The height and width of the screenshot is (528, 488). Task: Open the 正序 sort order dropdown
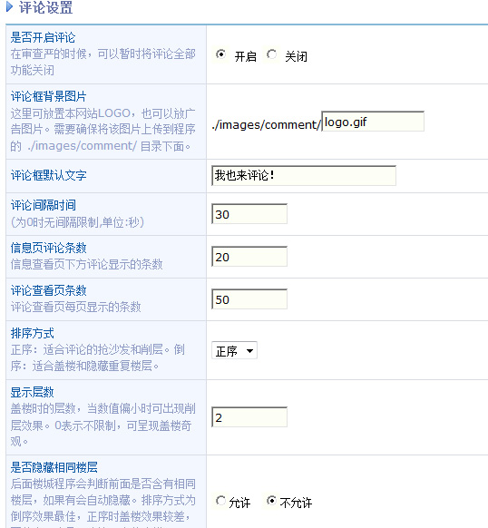point(234,350)
